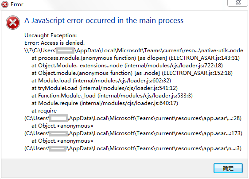Image resolution: width=249 pixels, height=179 pixels.
Task: Click the "Error" window title text
Action: pos(17,4)
